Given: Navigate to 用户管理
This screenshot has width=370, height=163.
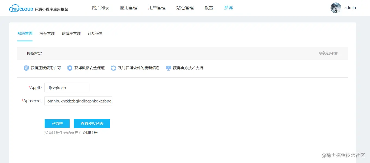Looking at the screenshot, I should (x=157, y=8).
